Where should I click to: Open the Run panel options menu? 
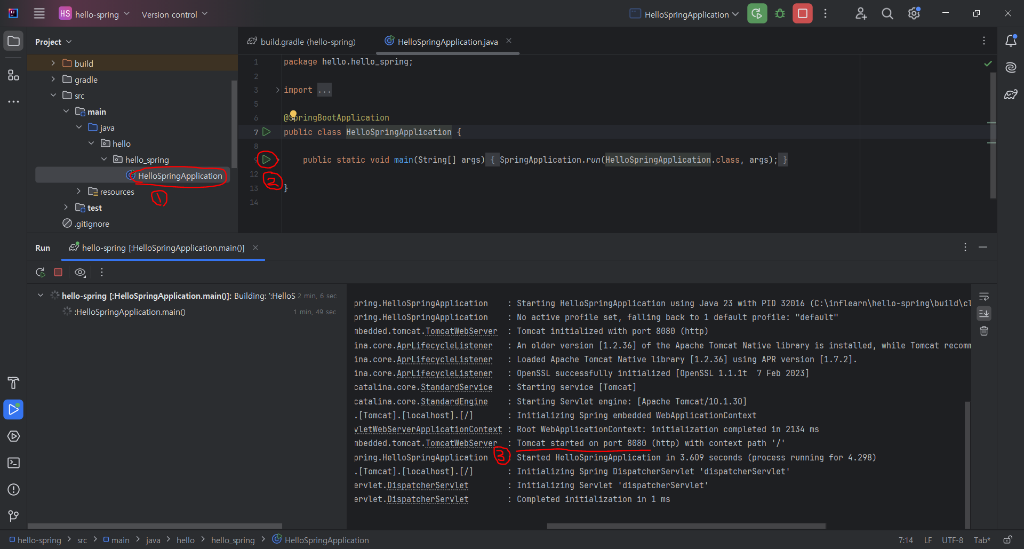(x=965, y=247)
